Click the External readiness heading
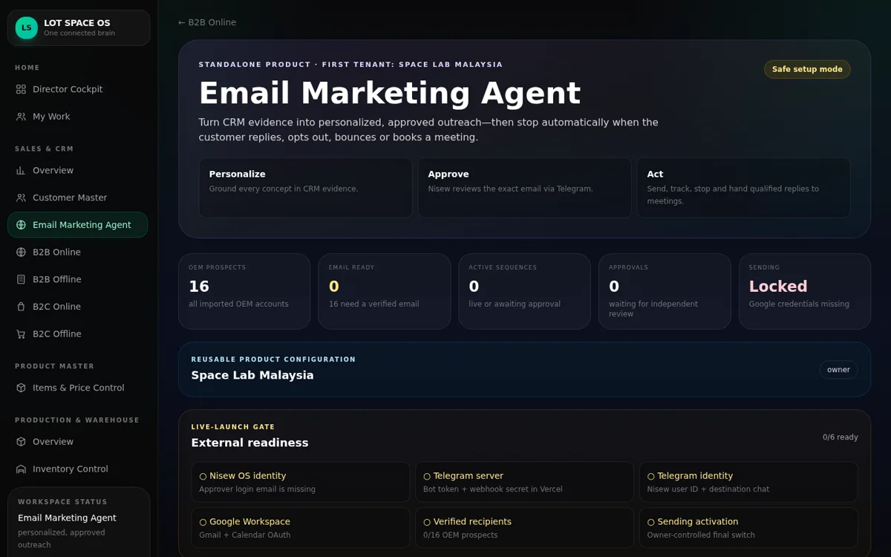Viewport: 891px width, 557px height. (249, 443)
